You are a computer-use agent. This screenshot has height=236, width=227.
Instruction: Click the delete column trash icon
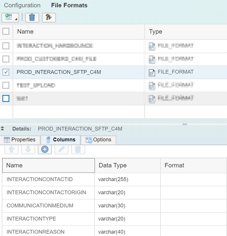(78, 149)
